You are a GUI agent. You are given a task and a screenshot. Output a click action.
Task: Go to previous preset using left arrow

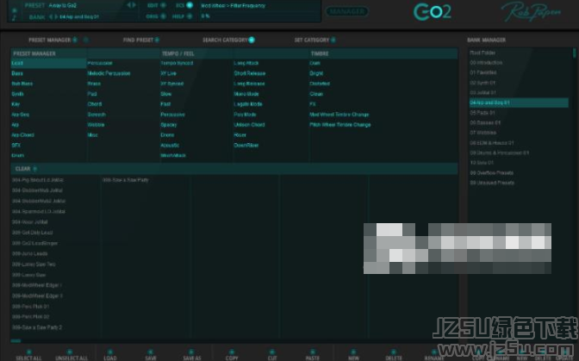(x=129, y=5)
